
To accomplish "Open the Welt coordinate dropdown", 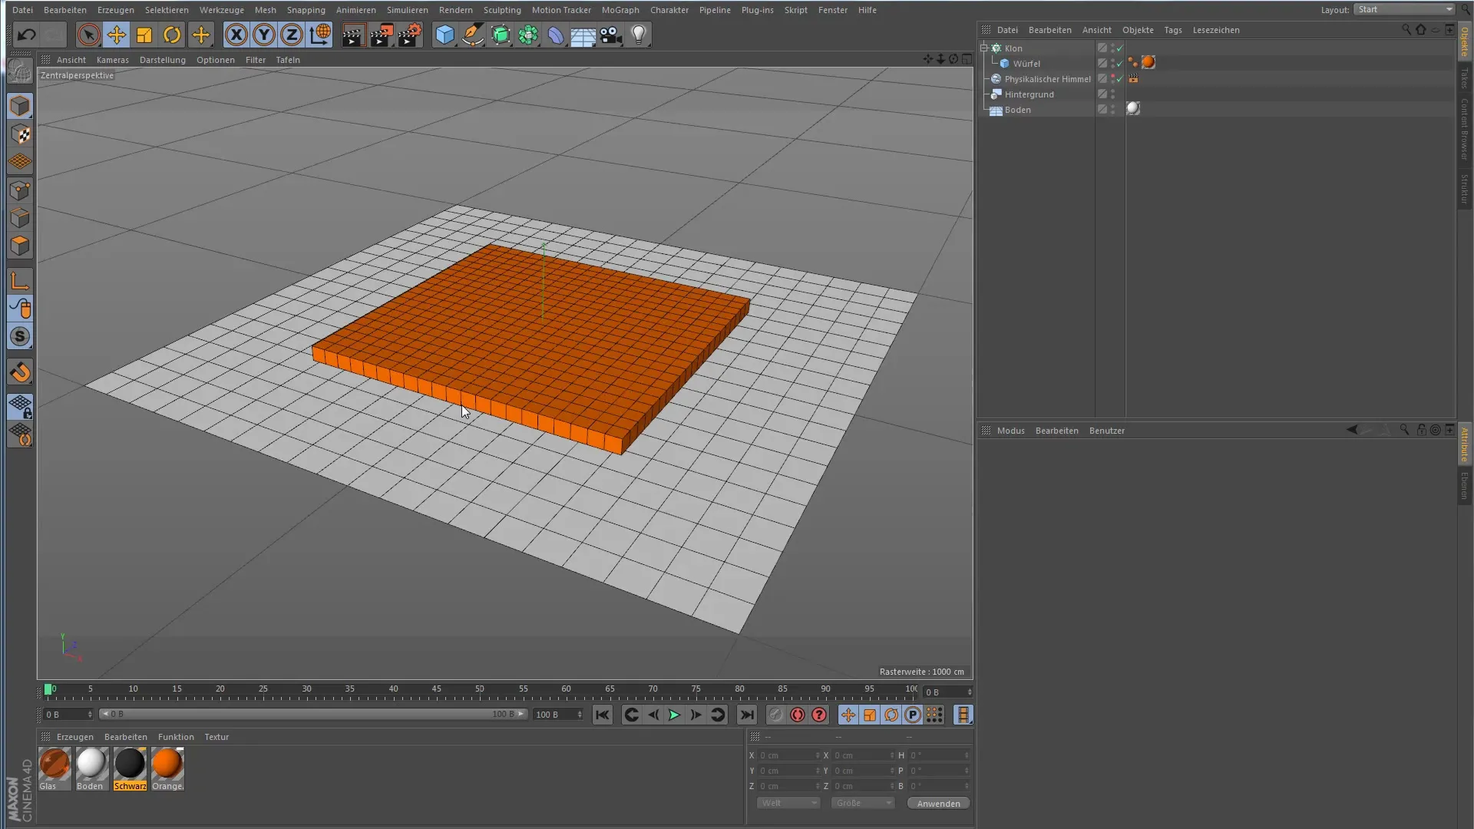I will (x=788, y=803).
